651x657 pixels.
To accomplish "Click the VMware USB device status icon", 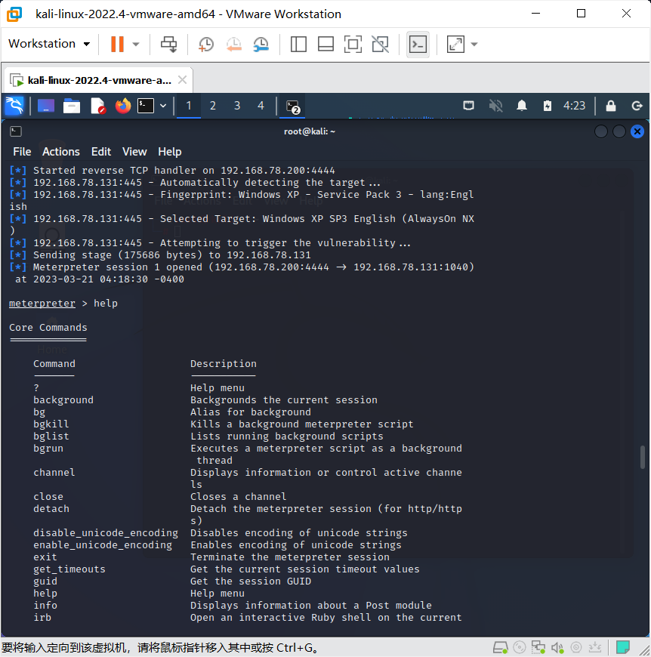I will click(576, 648).
